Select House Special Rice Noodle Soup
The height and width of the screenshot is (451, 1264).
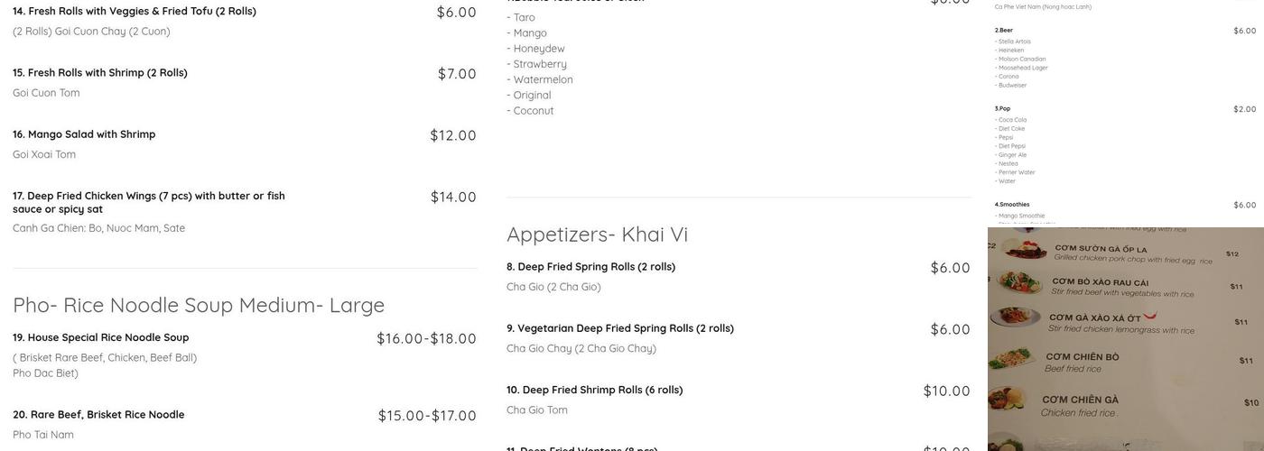coord(101,338)
